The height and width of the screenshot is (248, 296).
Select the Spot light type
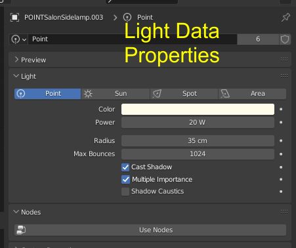click(184, 94)
